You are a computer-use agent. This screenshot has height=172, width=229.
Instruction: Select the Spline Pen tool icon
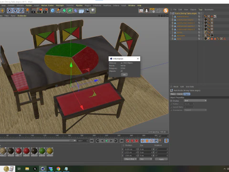(x=58, y=11)
